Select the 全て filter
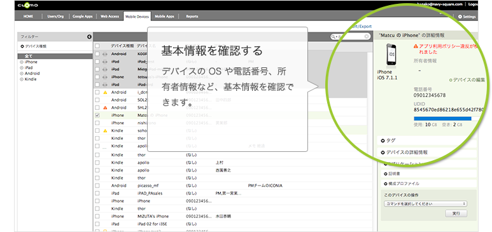The image size is (492, 232). [x=55, y=56]
